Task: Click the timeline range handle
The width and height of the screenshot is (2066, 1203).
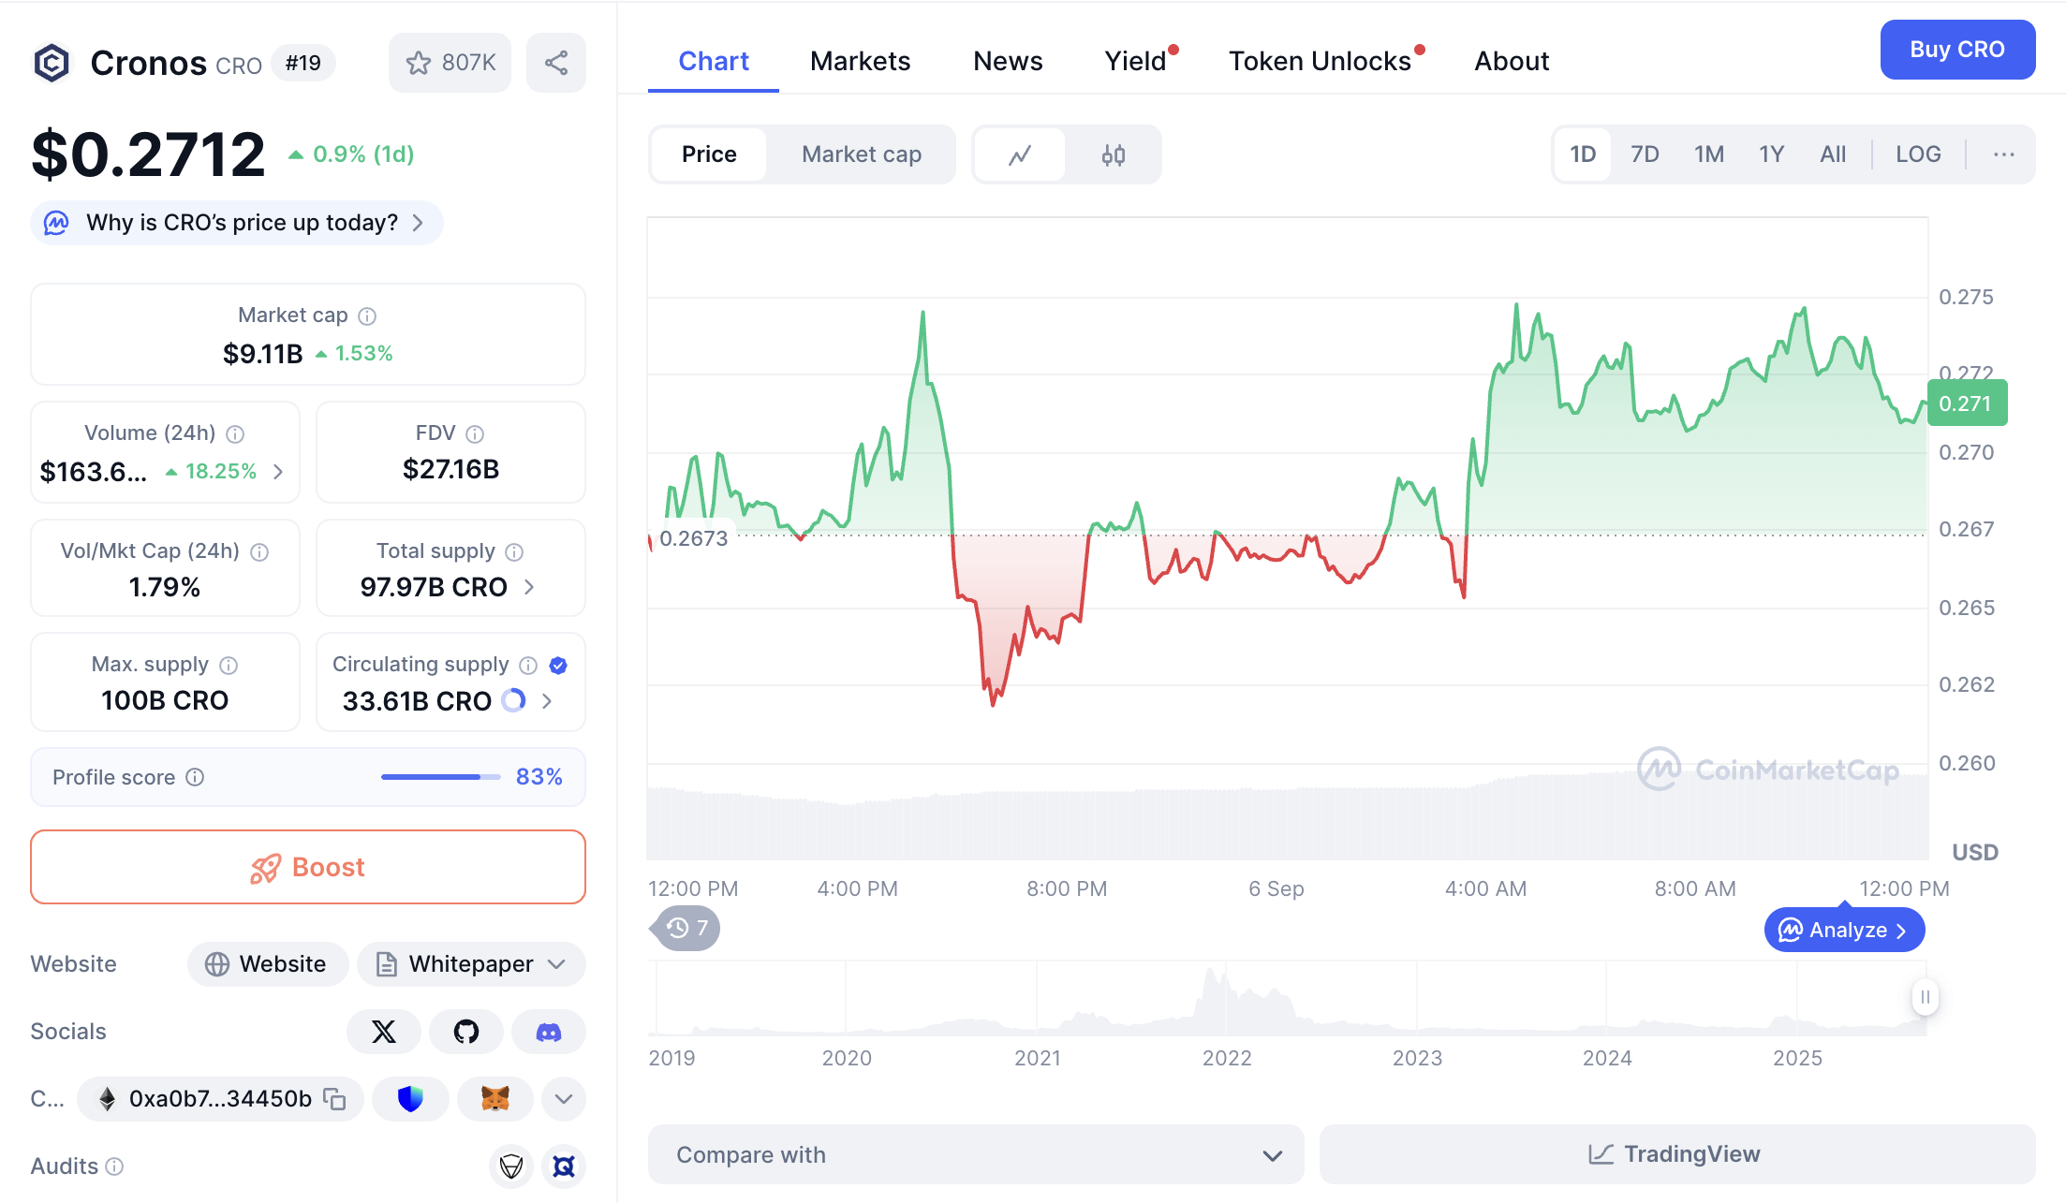Action: pos(1925,997)
